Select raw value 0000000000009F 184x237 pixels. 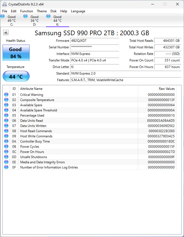161,157
